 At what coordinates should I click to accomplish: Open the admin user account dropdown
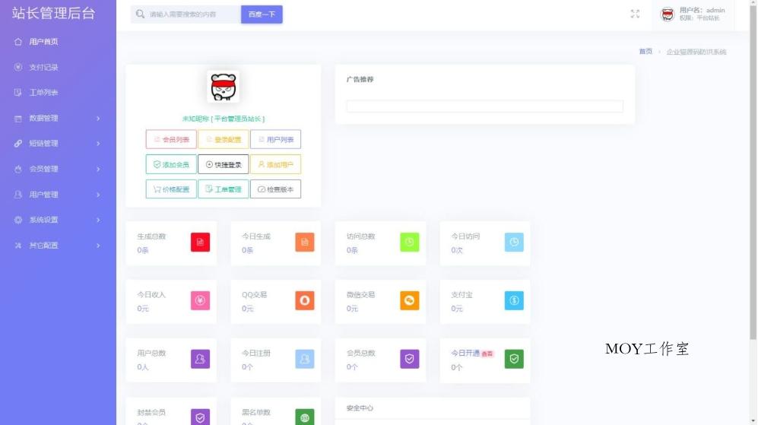tap(693, 14)
